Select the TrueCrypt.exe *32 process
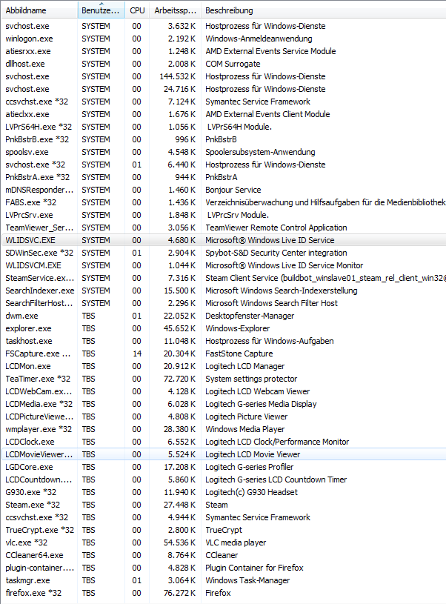 coord(224,530)
